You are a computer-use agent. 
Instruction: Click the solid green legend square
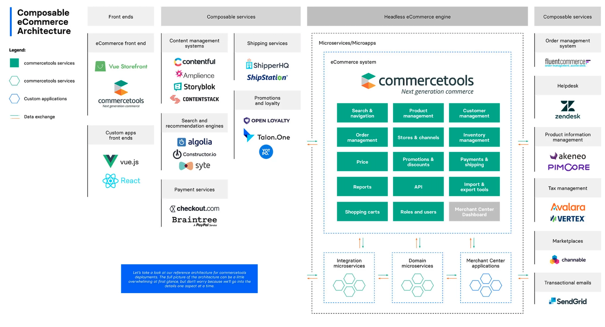[x=14, y=63]
